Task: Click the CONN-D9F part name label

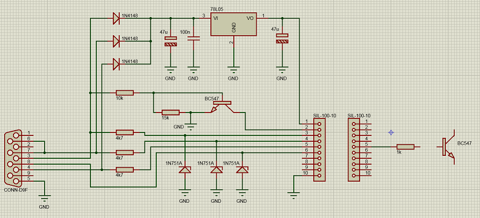Action: (15, 190)
